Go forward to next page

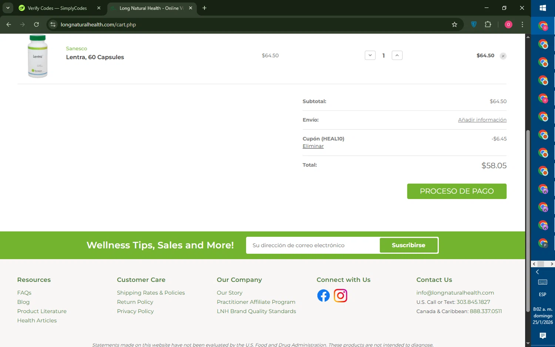point(23,24)
